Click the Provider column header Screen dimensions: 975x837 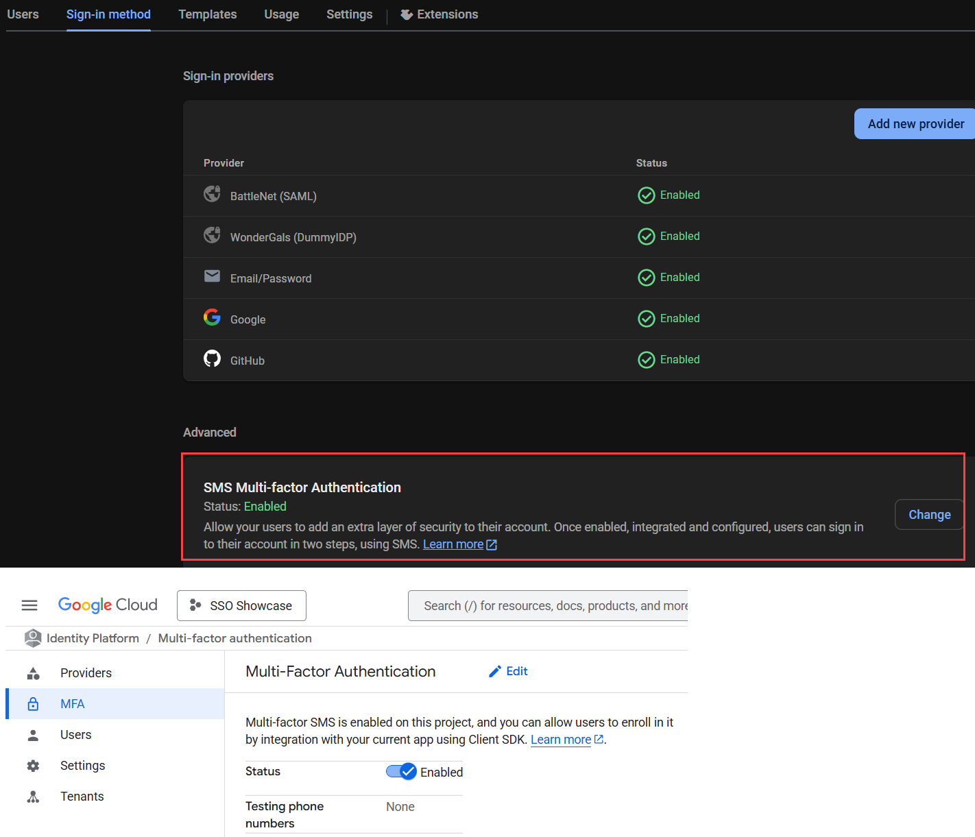coord(224,163)
